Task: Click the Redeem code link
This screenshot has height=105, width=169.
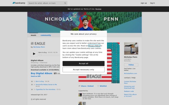Action: 129,91
